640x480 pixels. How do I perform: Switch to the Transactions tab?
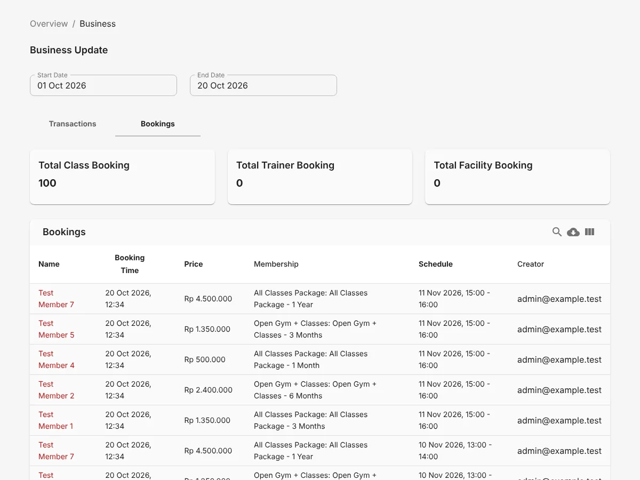coord(73,124)
